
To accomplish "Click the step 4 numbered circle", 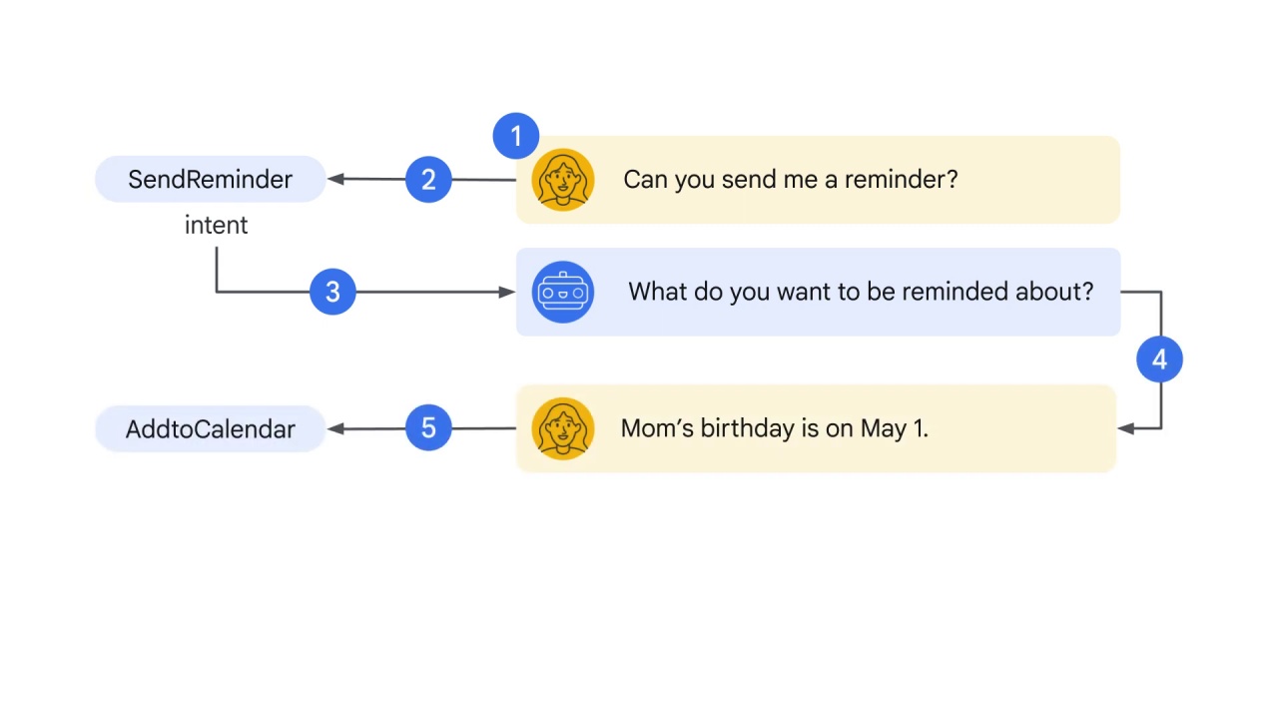I will pos(1159,359).
